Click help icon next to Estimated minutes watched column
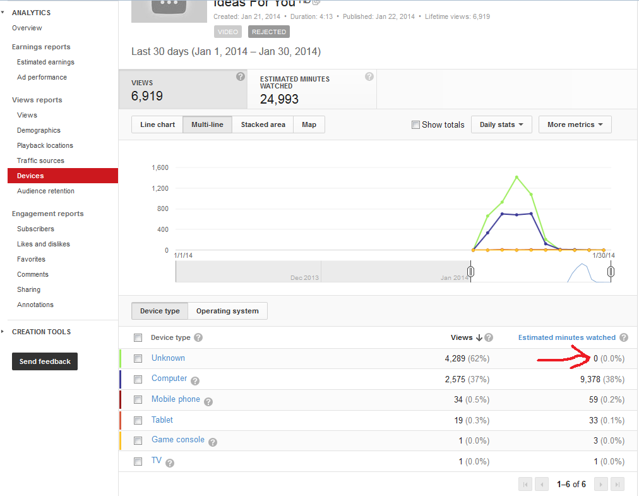639x496 pixels. 623,337
